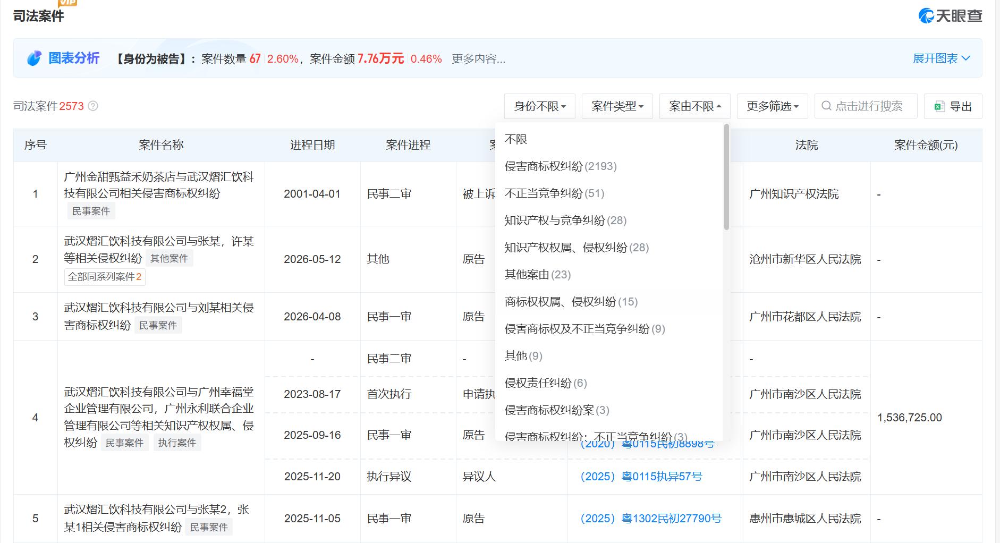Click 执行案件 tag in row 4
Viewport: 1000px width, 543px height.
(177, 443)
